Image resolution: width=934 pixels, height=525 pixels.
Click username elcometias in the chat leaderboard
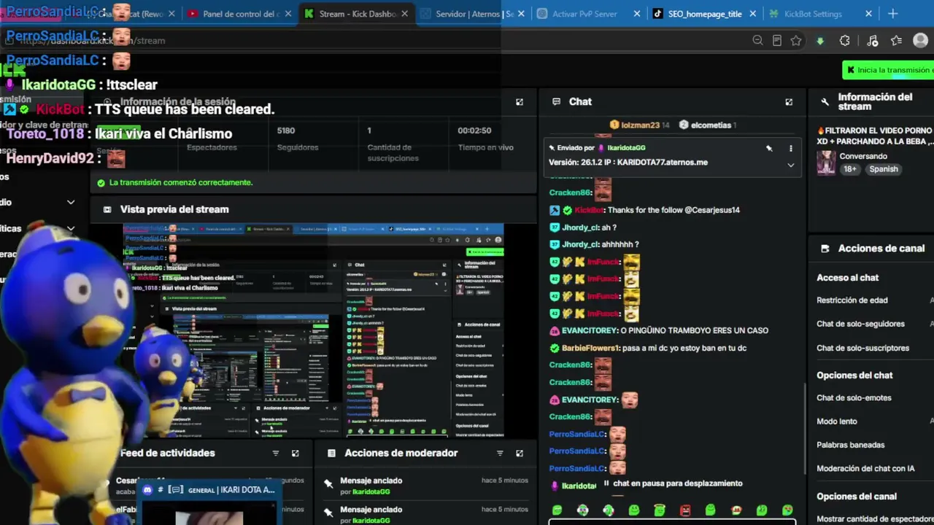[711, 125]
